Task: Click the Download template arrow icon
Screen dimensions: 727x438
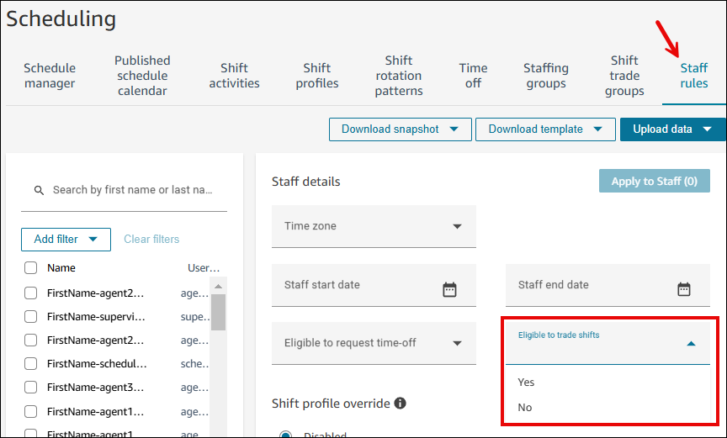Action: coord(598,129)
